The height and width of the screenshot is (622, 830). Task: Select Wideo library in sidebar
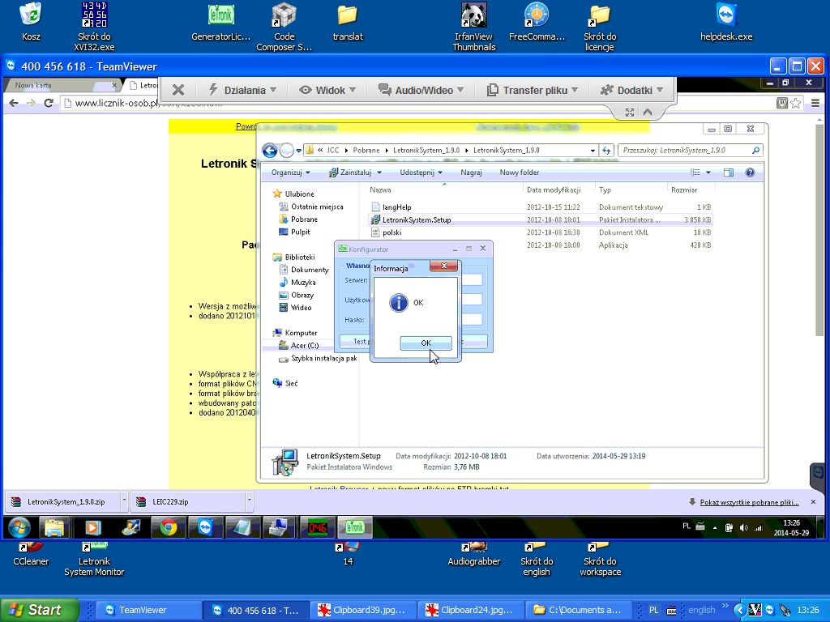point(301,308)
